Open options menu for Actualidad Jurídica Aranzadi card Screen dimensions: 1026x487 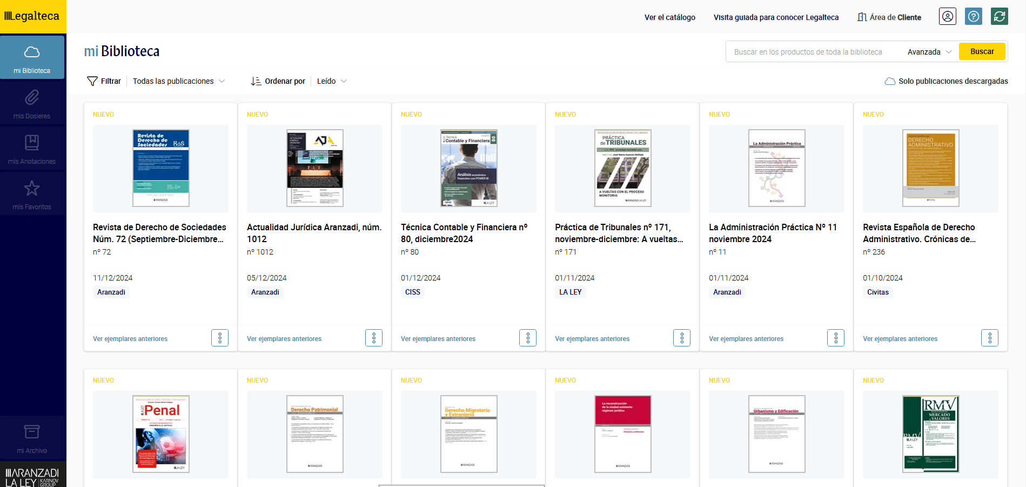click(x=374, y=338)
